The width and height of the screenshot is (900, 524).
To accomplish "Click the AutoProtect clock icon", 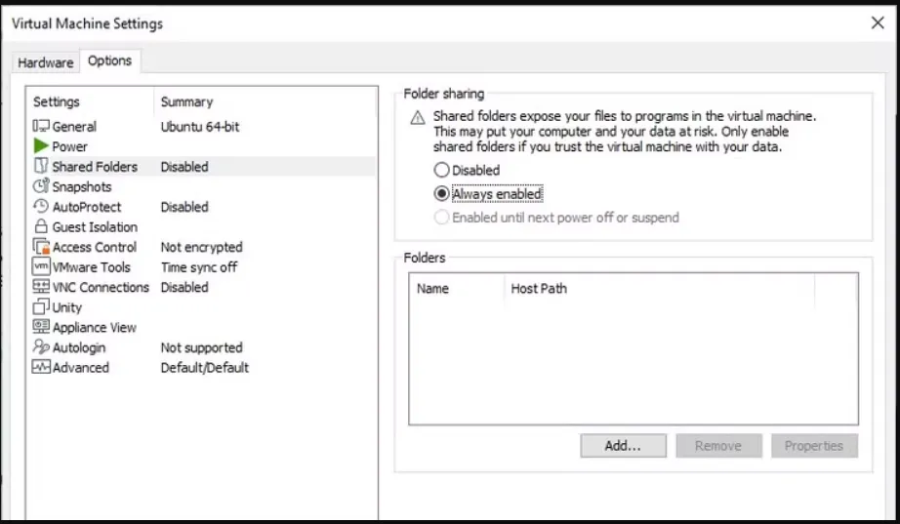I will pos(41,207).
